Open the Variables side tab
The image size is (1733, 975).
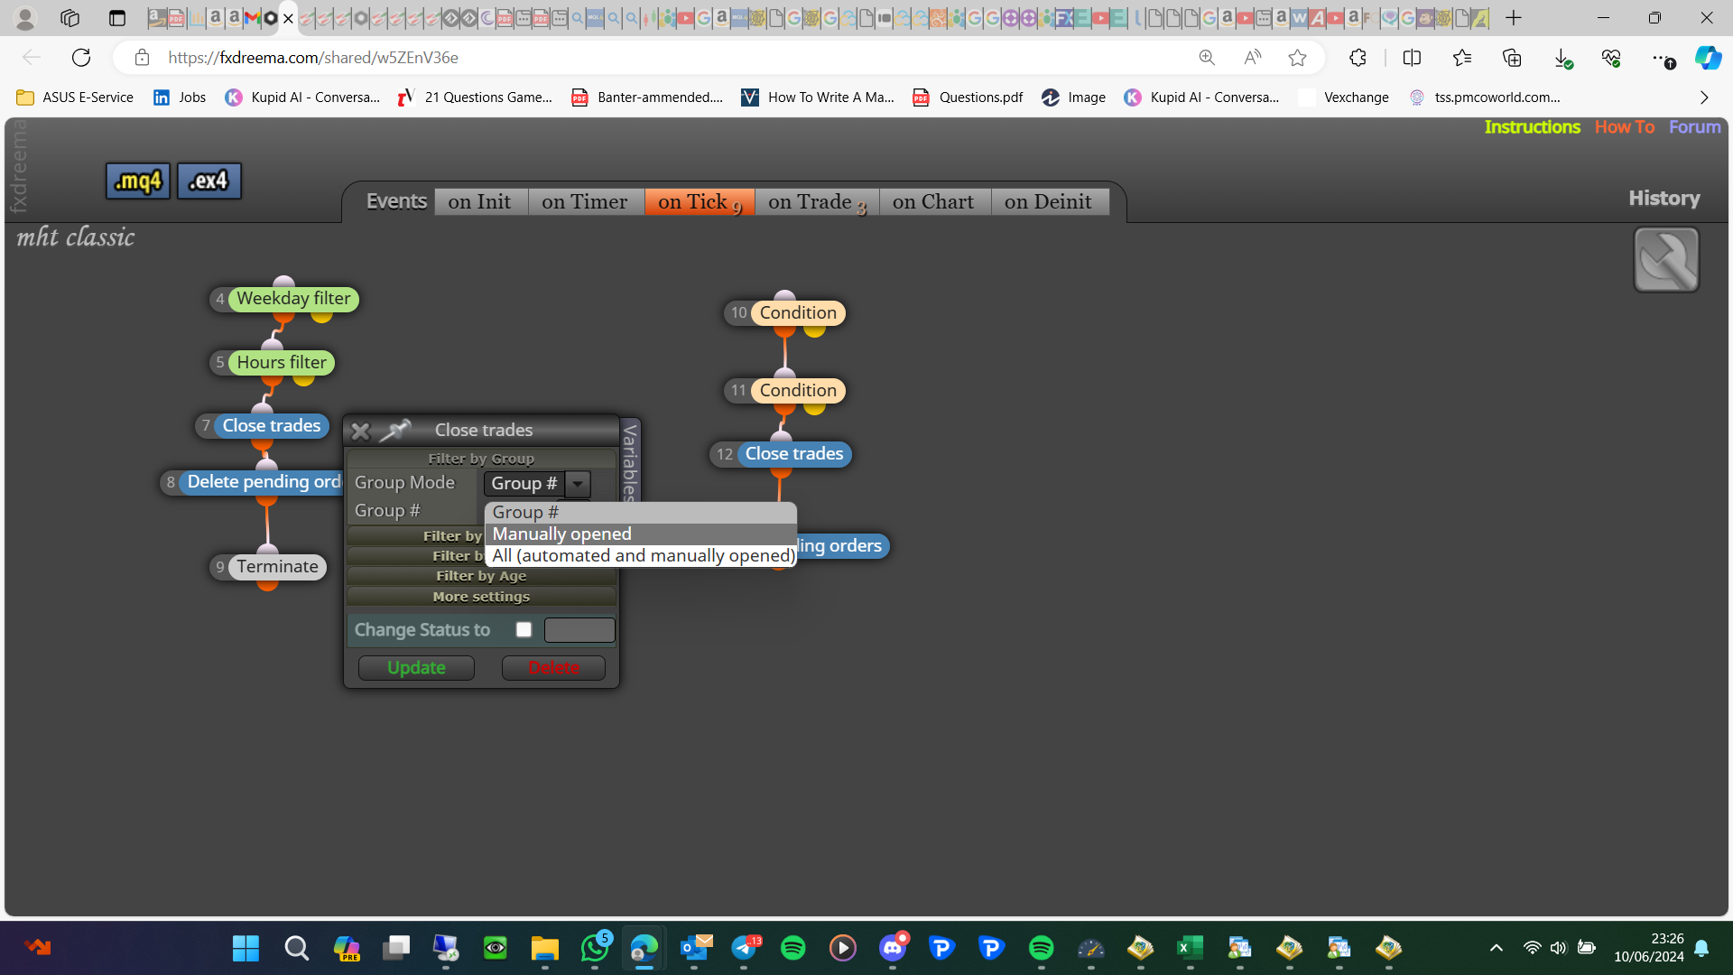631,460
